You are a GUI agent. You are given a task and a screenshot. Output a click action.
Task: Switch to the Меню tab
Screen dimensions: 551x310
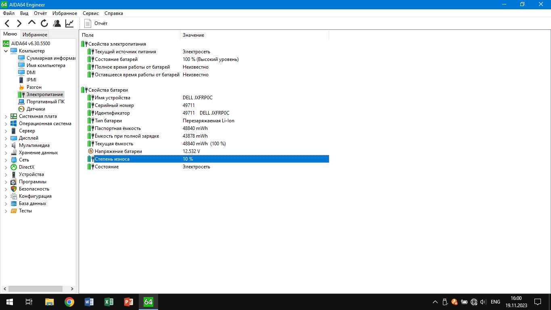tap(10, 34)
